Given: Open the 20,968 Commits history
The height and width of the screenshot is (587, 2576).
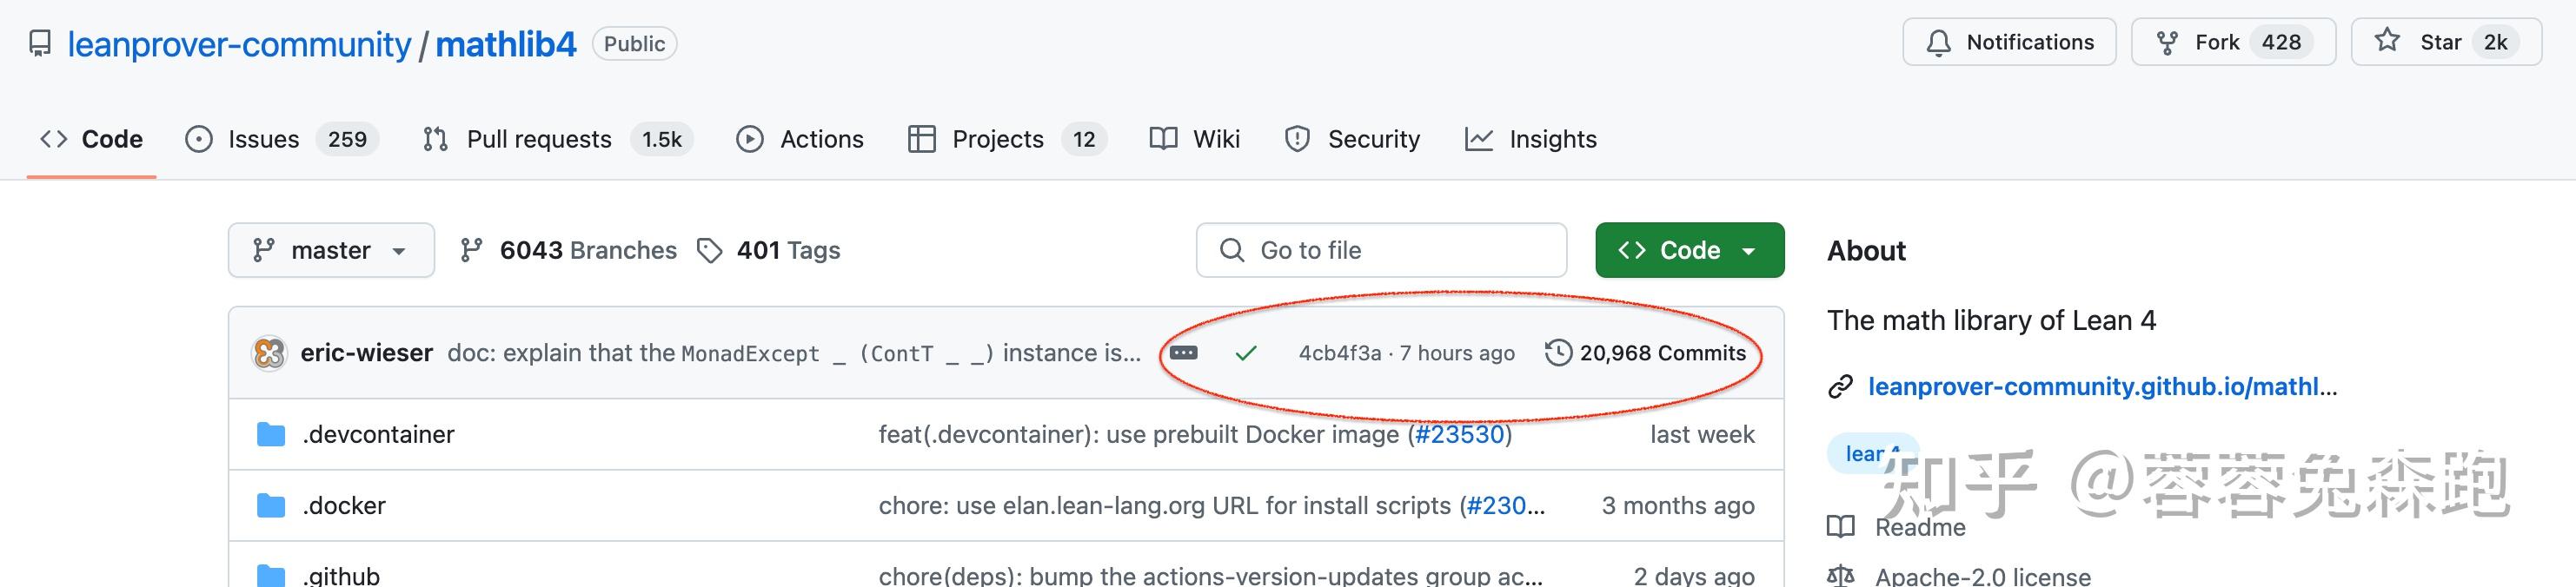Looking at the screenshot, I should [x=1646, y=353].
